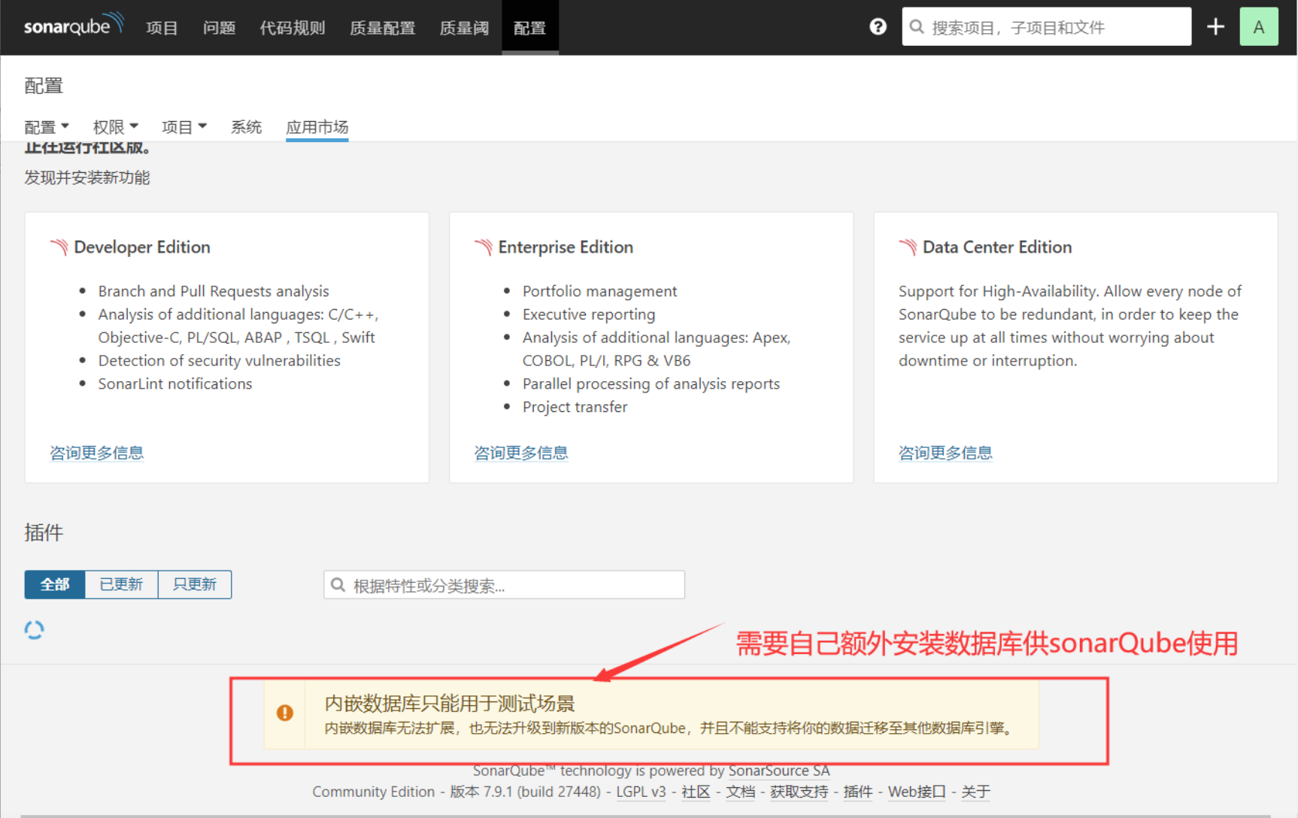
Task: Expand the 项目 submenu dropdown
Action: [x=183, y=127]
